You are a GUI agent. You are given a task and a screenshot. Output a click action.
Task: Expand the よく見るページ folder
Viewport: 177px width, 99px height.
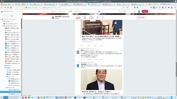(3, 21)
